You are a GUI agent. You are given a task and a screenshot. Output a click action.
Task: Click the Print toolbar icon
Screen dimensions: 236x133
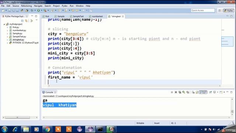tap(17, 10)
